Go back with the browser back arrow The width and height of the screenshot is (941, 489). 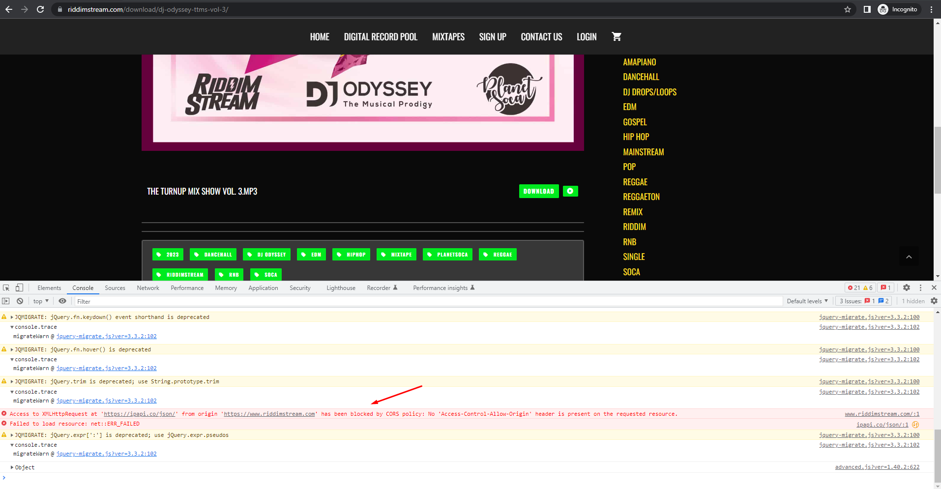point(9,9)
